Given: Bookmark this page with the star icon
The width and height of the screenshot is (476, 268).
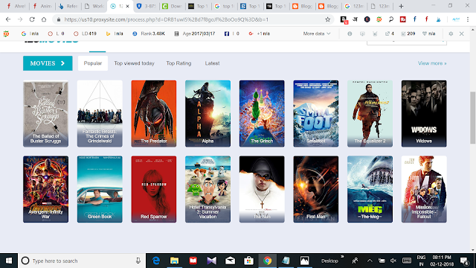Looking at the screenshot, I should (x=327, y=19).
